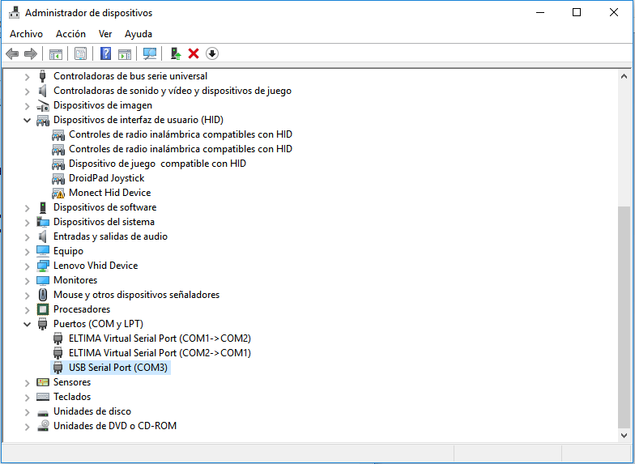The height and width of the screenshot is (464, 635).
Task: Open the Acción menu
Action: click(71, 34)
